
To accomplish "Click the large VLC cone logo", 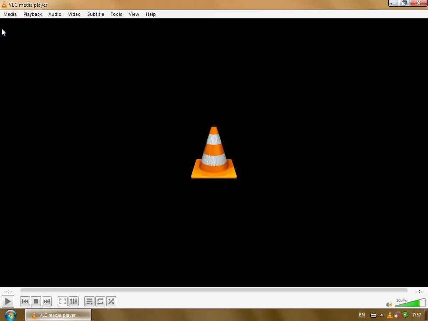I will (x=214, y=153).
